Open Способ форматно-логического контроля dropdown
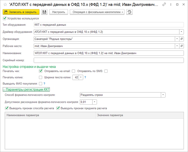 [163, 95]
